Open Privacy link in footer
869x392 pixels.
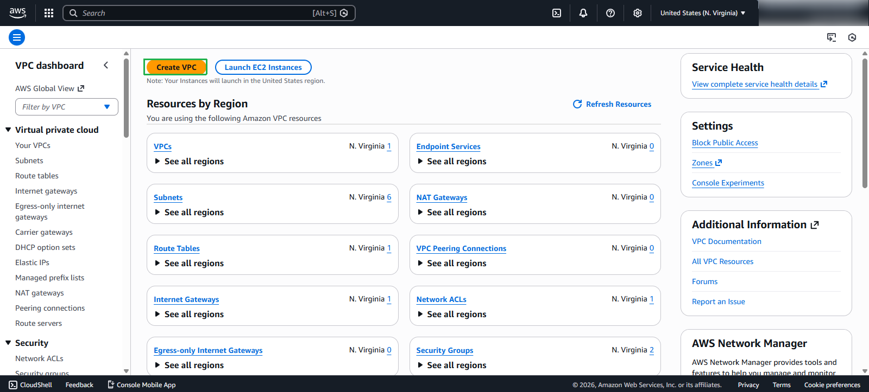(748, 385)
